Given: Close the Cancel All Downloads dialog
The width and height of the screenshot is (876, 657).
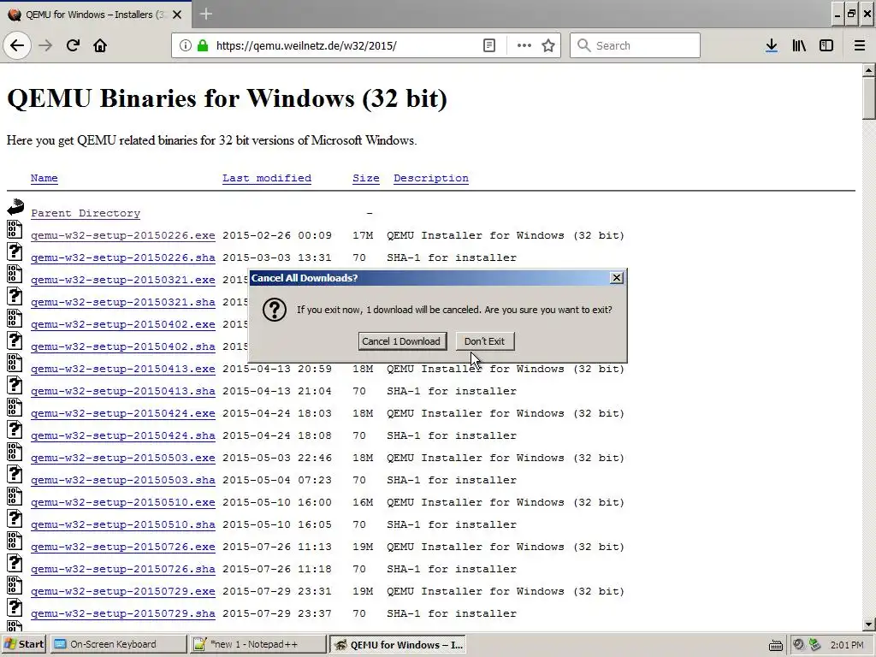Looking at the screenshot, I should (x=616, y=278).
